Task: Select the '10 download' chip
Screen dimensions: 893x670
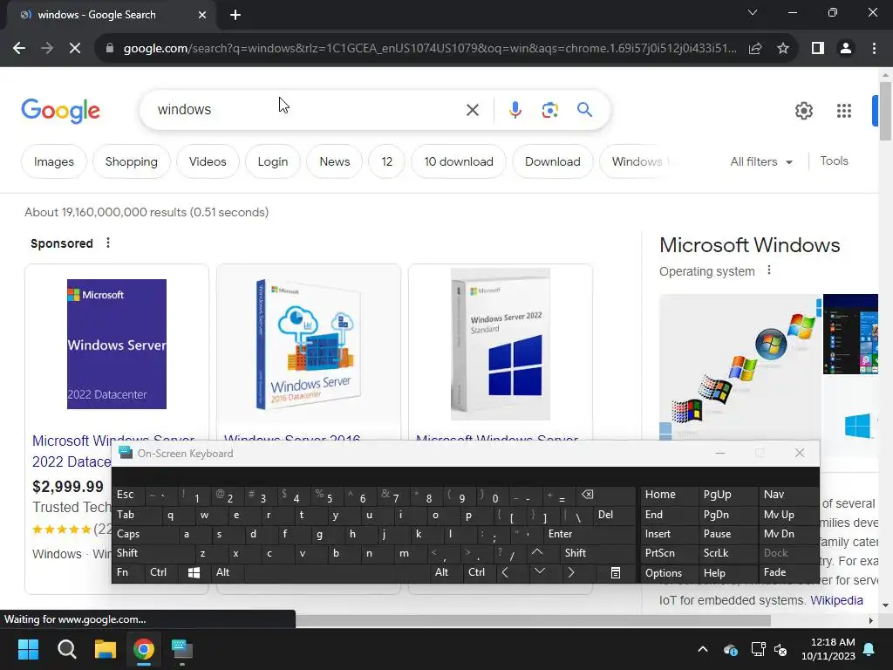Action: (459, 161)
